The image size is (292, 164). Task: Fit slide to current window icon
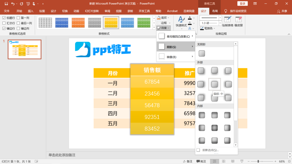290,161
